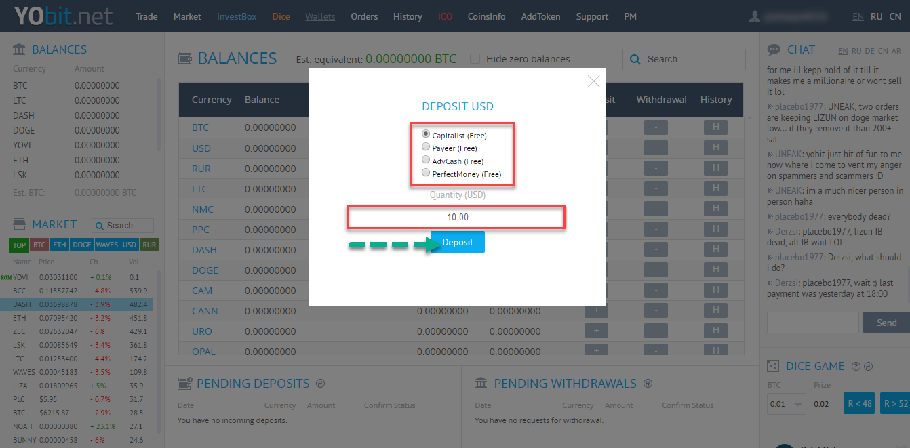Open history for the USD balance row
The height and width of the screenshot is (448, 910).
tap(715, 148)
